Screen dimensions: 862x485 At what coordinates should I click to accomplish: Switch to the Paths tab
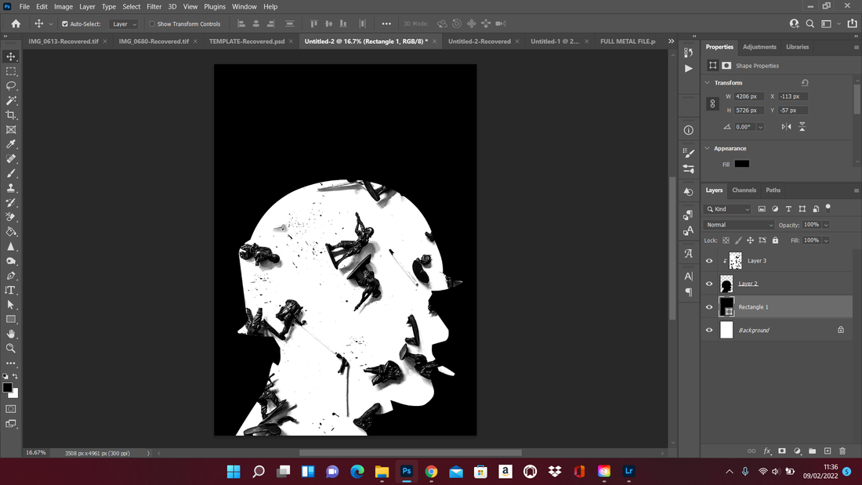pyautogui.click(x=773, y=190)
